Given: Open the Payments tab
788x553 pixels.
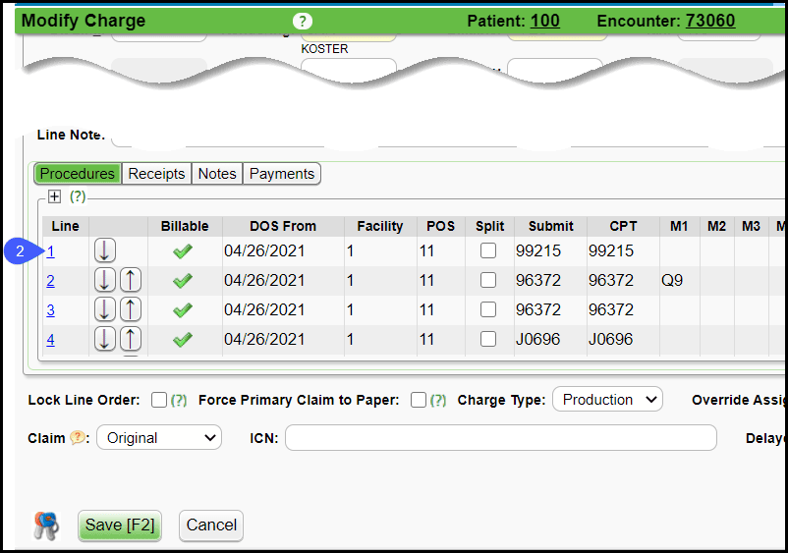Looking at the screenshot, I should [x=282, y=174].
